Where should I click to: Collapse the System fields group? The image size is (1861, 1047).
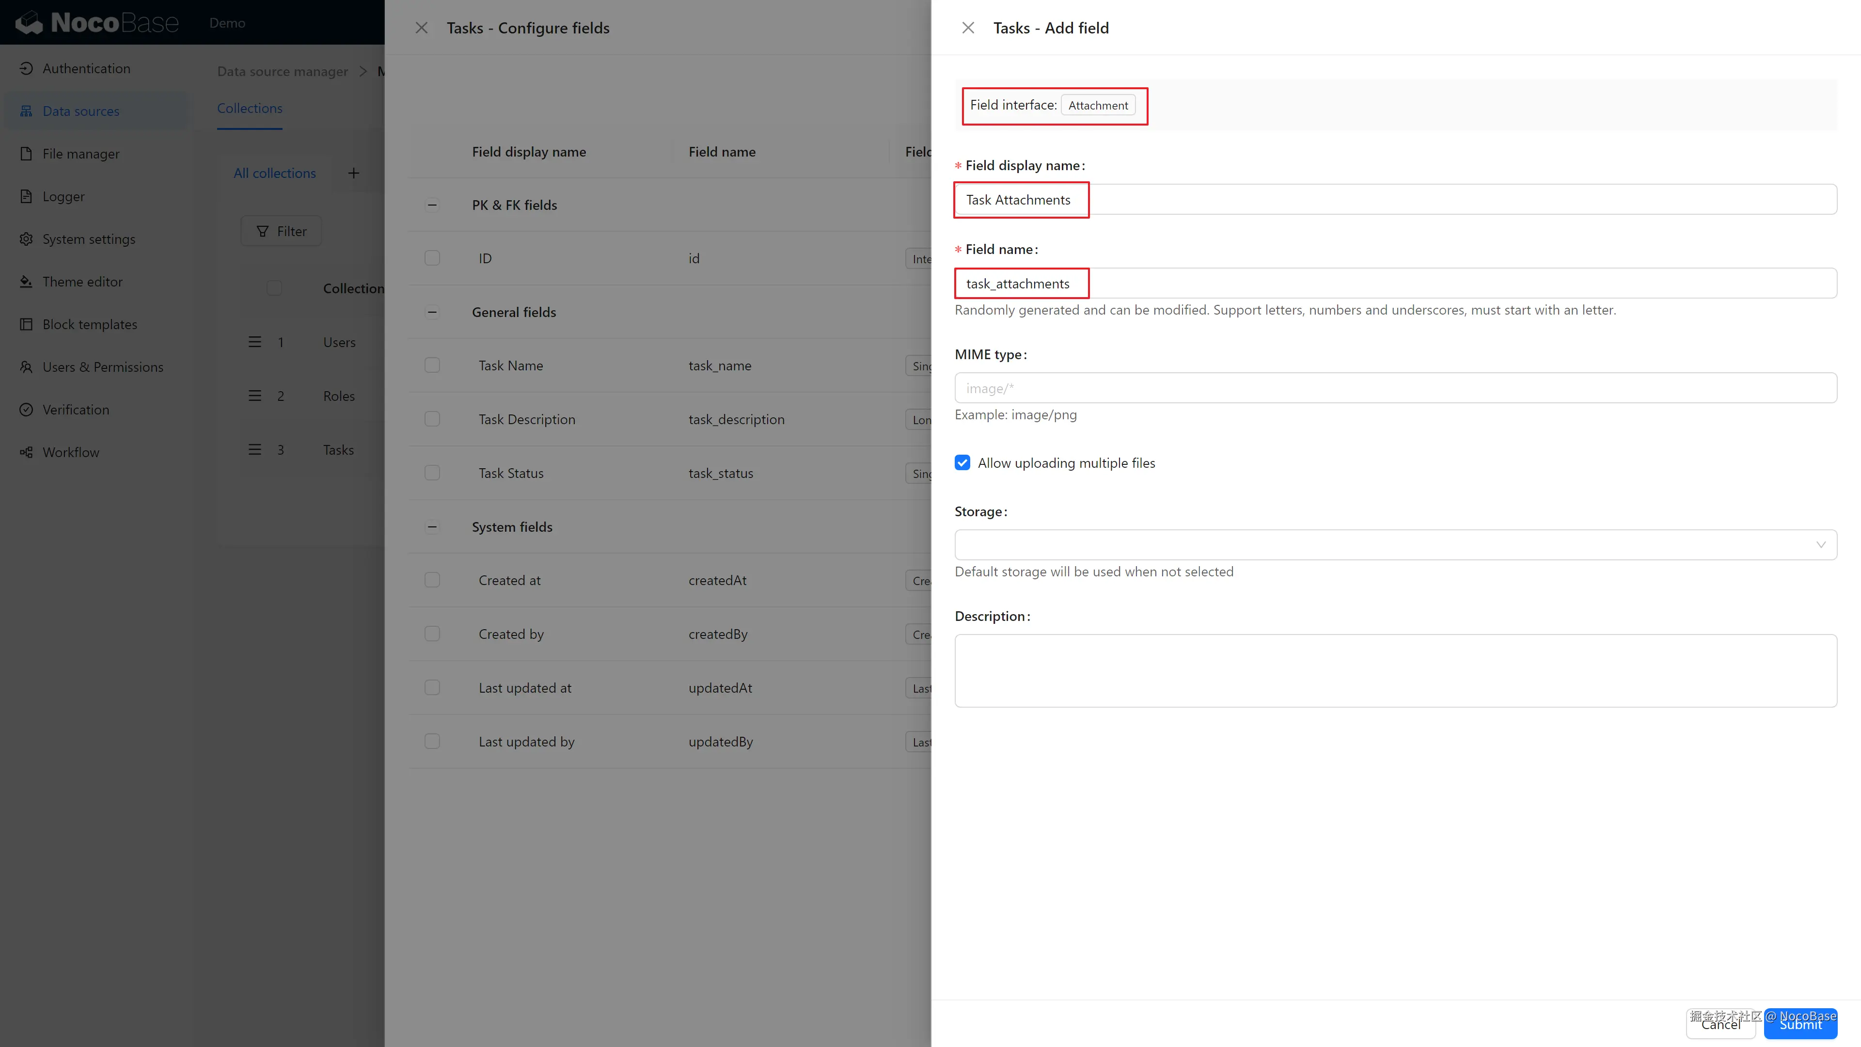432,527
